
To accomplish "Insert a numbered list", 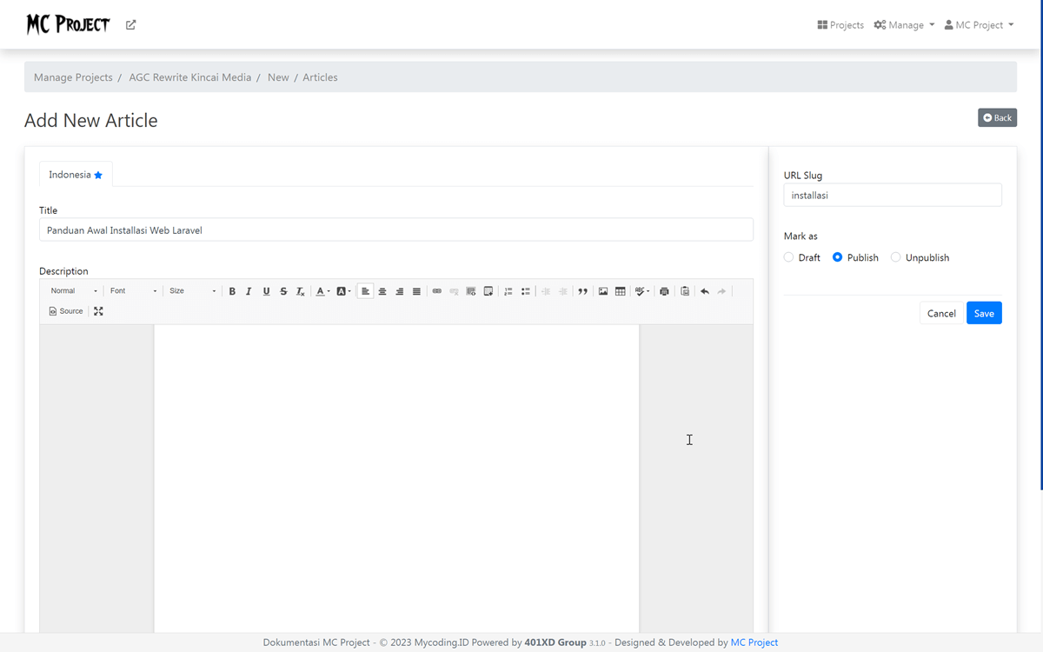I will (x=508, y=291).
